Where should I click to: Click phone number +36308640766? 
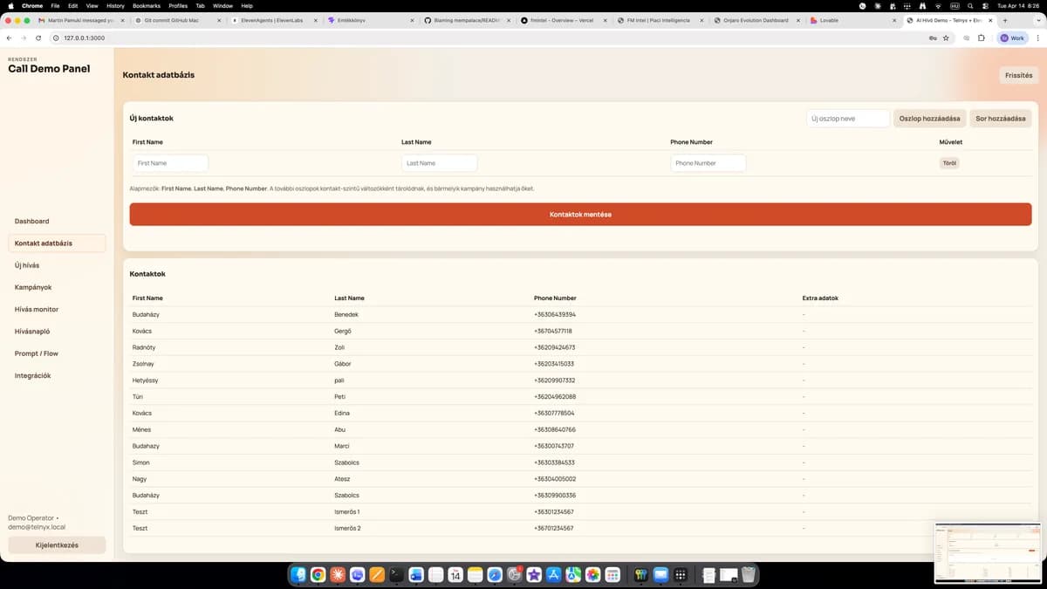pos(555,430)
